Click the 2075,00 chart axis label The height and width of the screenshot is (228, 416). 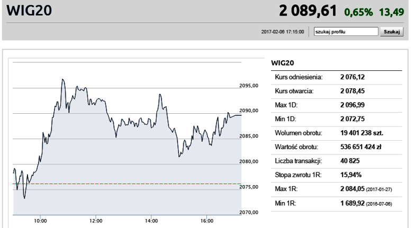click(249, 187)
